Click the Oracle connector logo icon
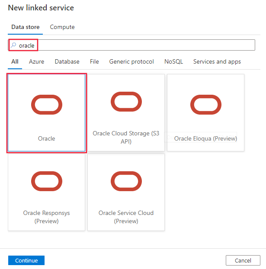This screenshot has height=269, width=266. point(47,105)
